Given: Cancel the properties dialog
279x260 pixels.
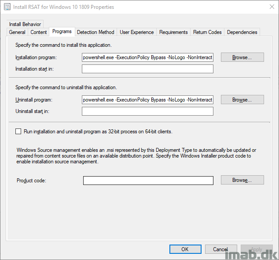Looking at the screenshot, I should pyautogui.click(x=221, y=249).
